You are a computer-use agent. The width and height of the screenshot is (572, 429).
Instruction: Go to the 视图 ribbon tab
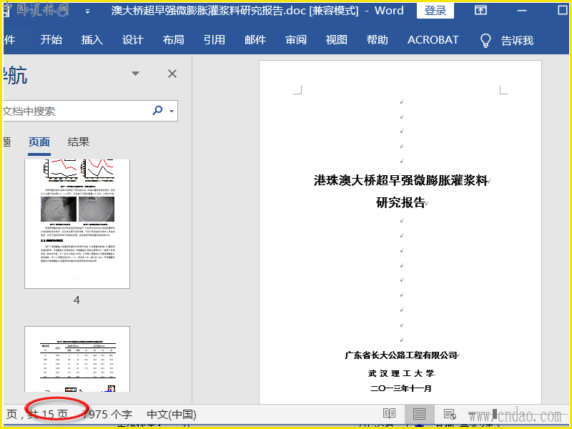tap(337, 40)
